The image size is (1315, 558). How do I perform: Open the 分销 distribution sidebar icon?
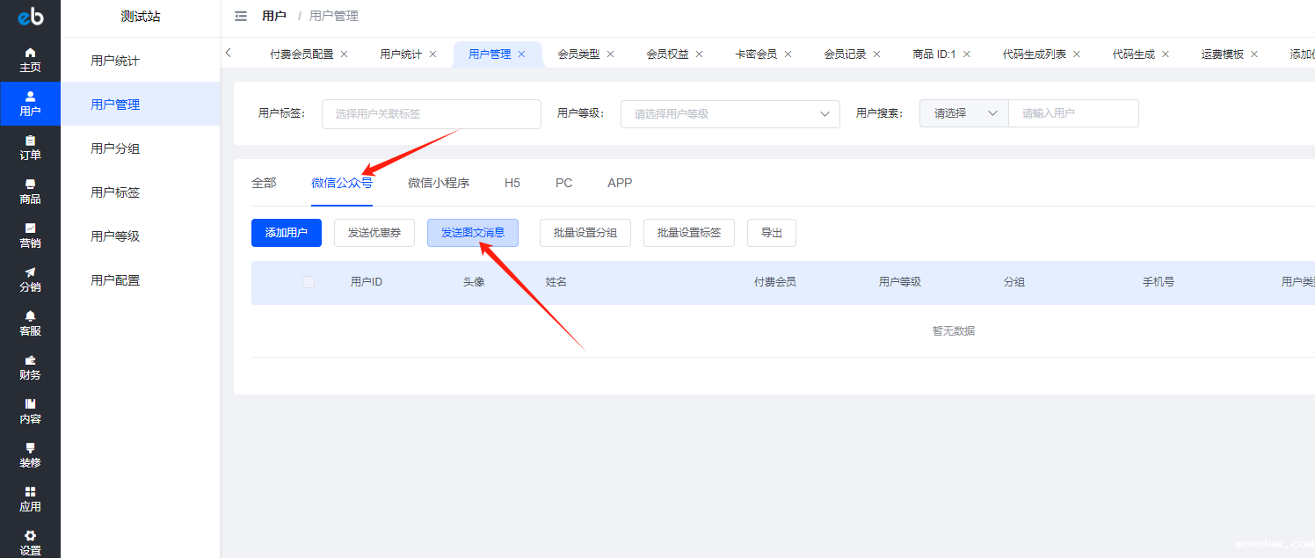30,272
